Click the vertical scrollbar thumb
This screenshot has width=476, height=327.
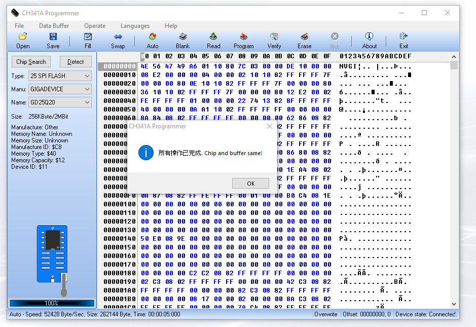pos(454,65)
